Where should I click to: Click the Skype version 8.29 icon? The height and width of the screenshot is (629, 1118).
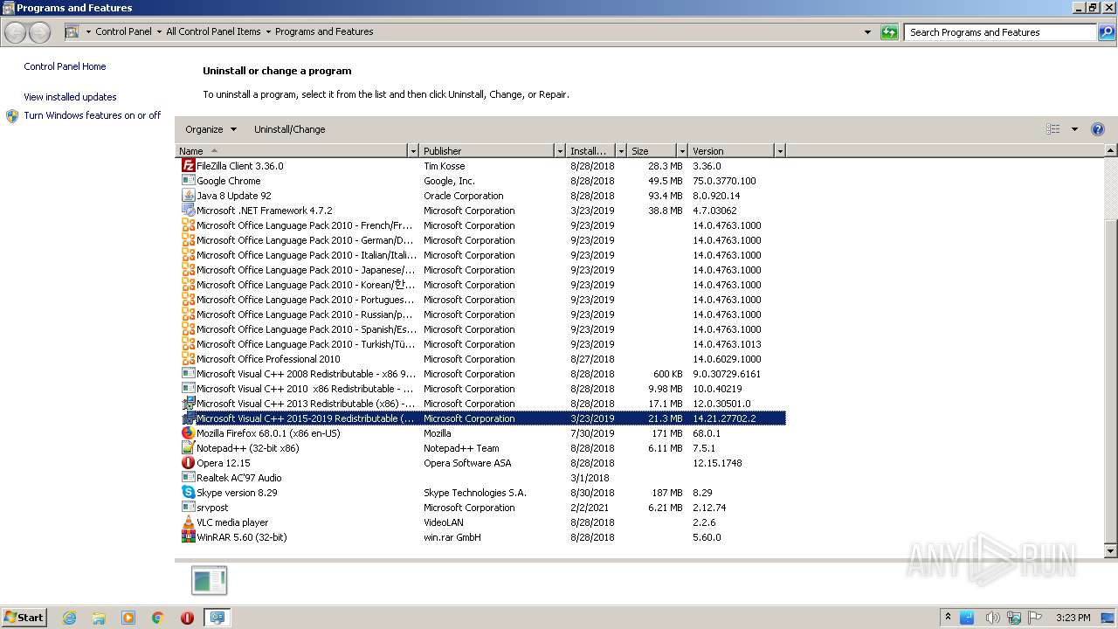point(188,493)
